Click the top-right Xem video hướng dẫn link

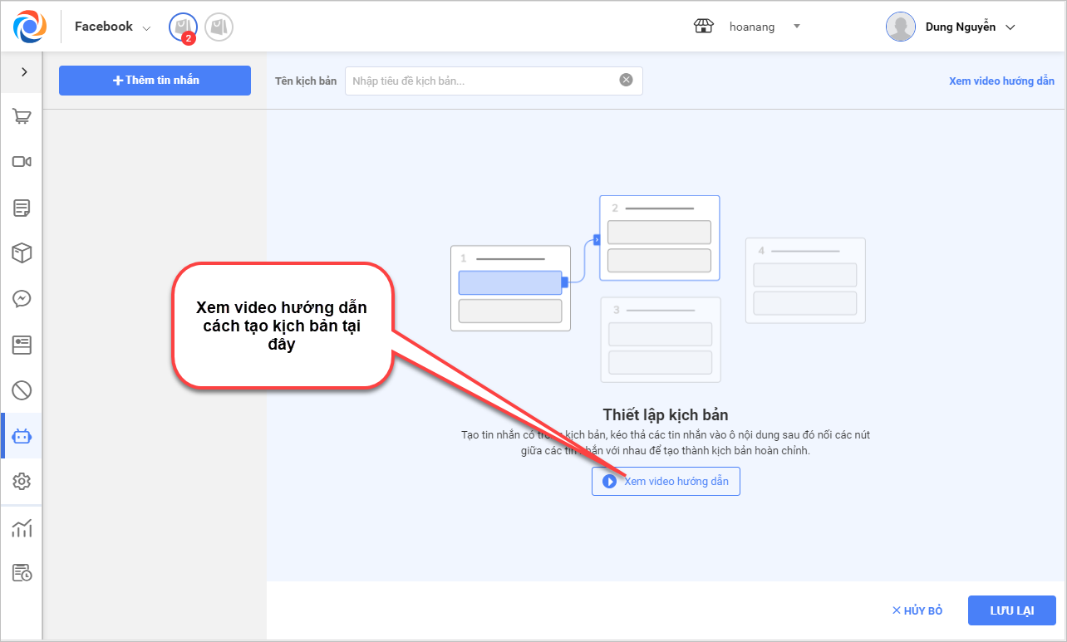coord(1001,81)
